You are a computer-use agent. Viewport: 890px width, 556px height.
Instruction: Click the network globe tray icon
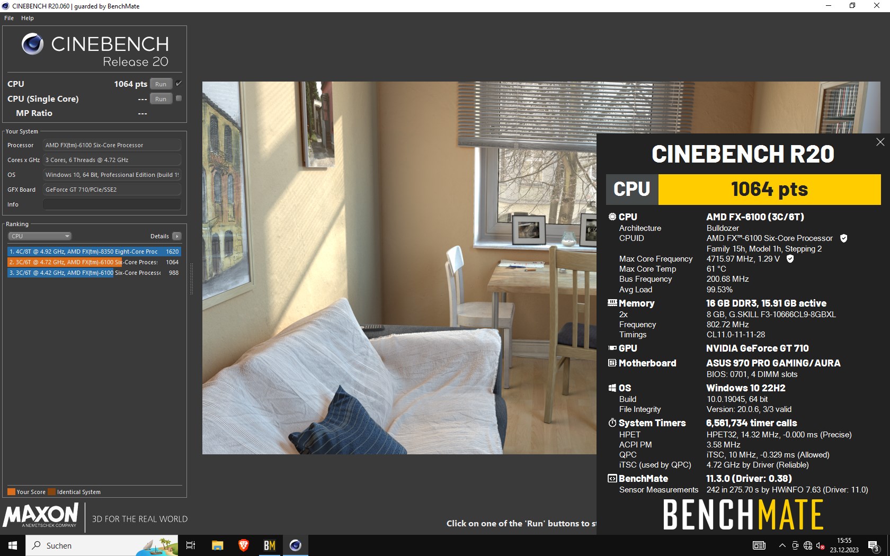(808, 545)
